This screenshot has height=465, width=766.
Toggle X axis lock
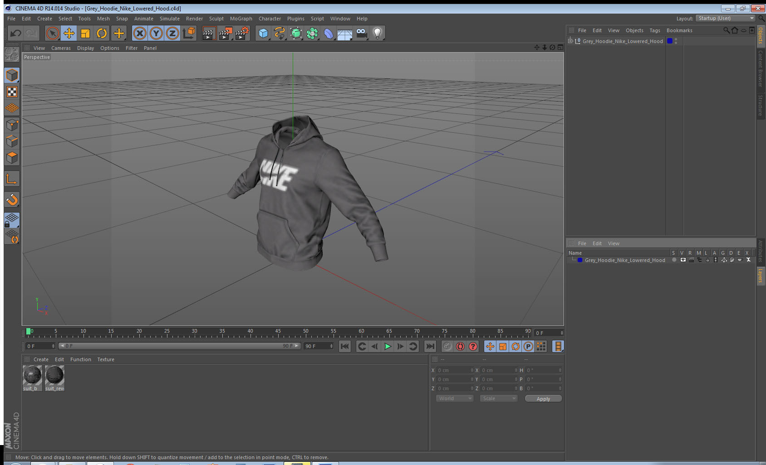tap(140, 33)
